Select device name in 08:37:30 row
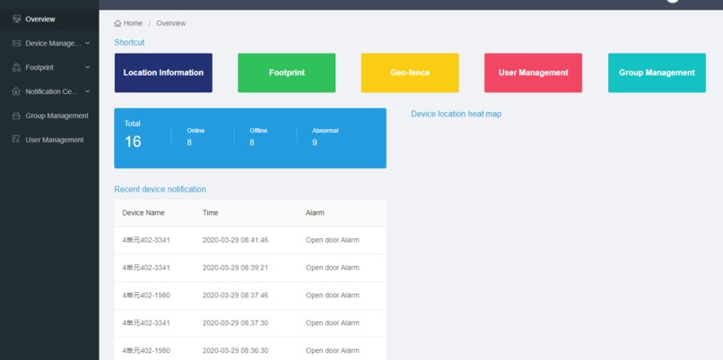 [146, 322]
